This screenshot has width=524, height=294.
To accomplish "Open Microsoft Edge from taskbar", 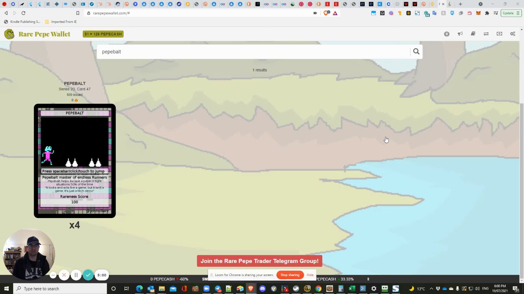I will (x=140, y=289).
